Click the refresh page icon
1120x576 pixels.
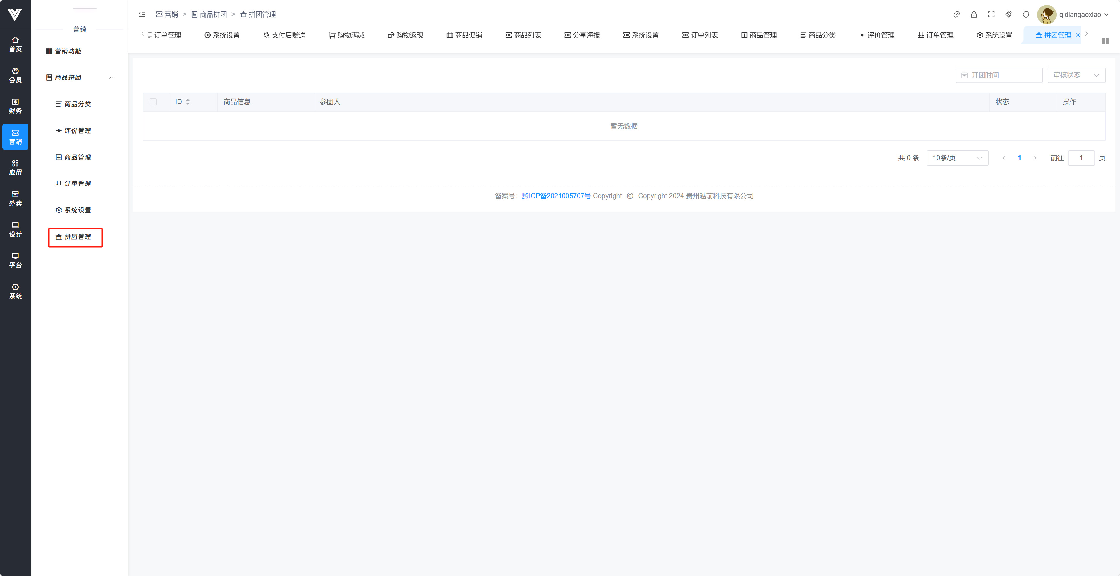[x=1026, y=14]
